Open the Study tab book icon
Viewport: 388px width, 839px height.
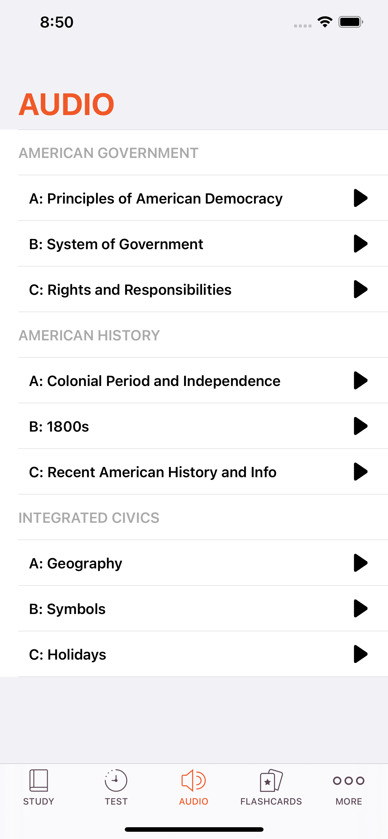click(39, 780)
